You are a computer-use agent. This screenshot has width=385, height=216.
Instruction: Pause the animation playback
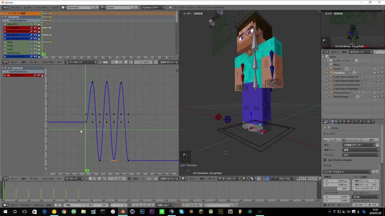point(143,205)
